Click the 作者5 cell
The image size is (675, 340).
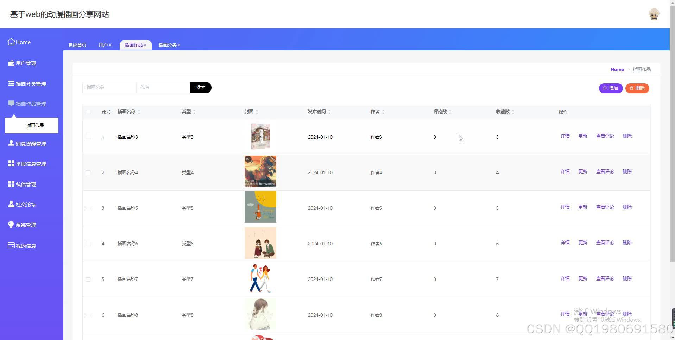click(376, 208)
